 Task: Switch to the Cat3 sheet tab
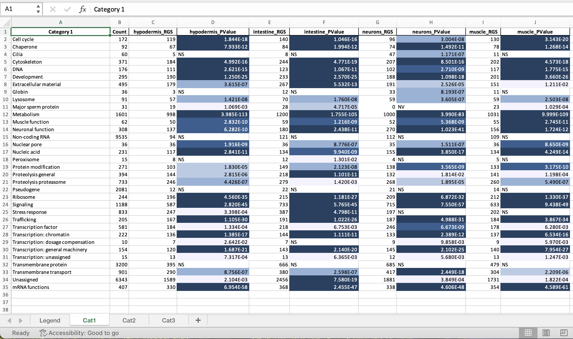click(168, 320)
